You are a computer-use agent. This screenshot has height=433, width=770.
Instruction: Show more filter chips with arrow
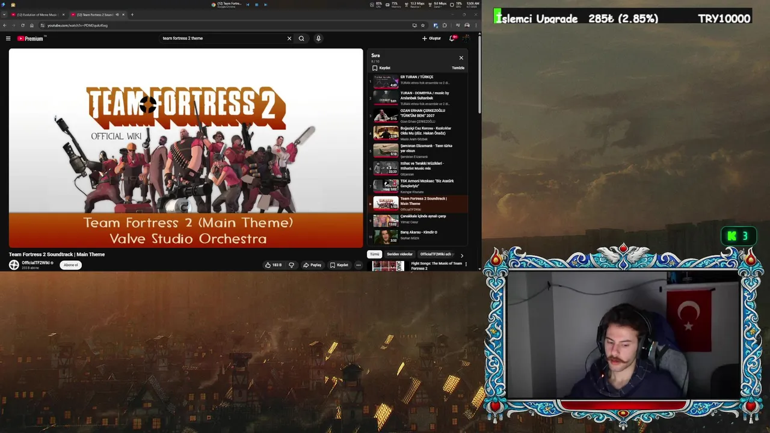tap(462, 255)
